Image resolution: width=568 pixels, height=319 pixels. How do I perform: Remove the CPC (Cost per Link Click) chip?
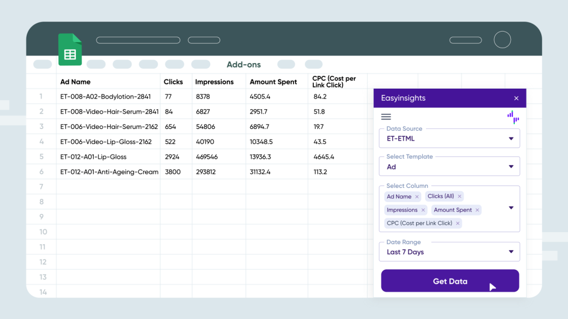[457, 223]
